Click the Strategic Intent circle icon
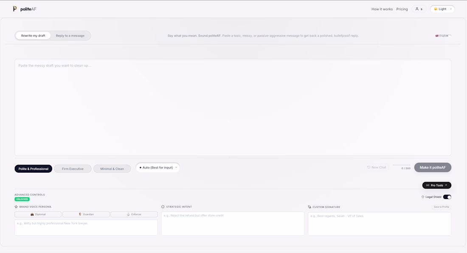467x253 pixels. pos(163,207)
